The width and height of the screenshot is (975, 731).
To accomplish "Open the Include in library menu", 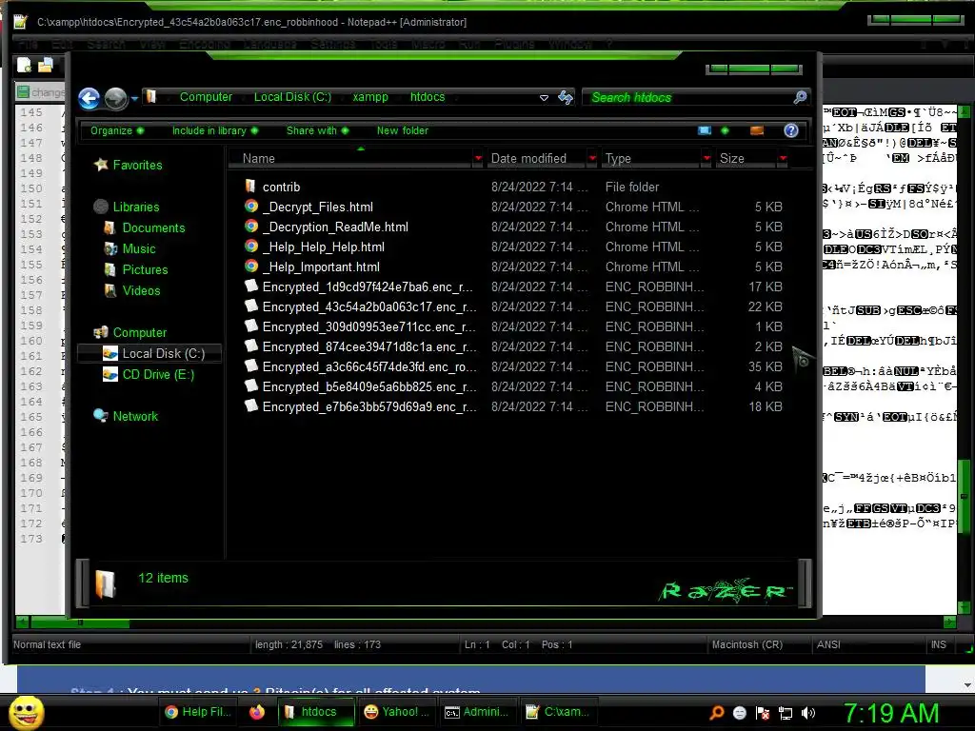I will (214, 130).
